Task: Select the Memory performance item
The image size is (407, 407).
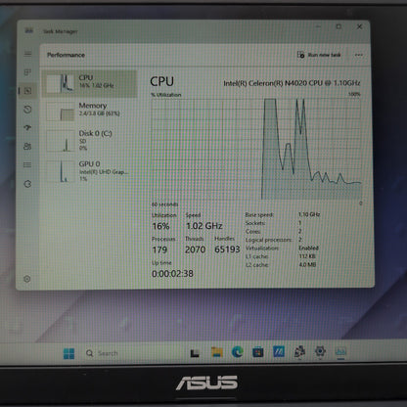Action: tap(89, 112)
